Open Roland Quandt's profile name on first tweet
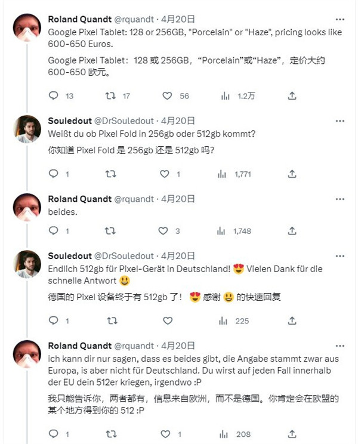Screen dimensions: 358x444 (78, 19)
